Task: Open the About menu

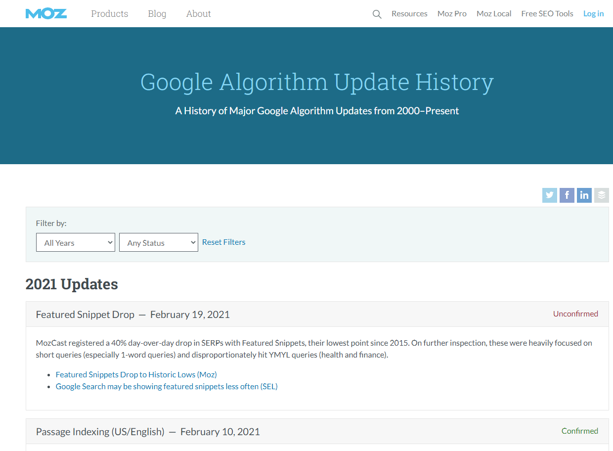Action: 199,14
